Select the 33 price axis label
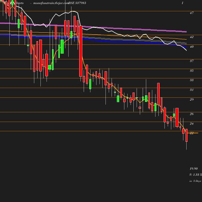Image resolution: width=202 pixels, height=202 pixels. point(191,80)
